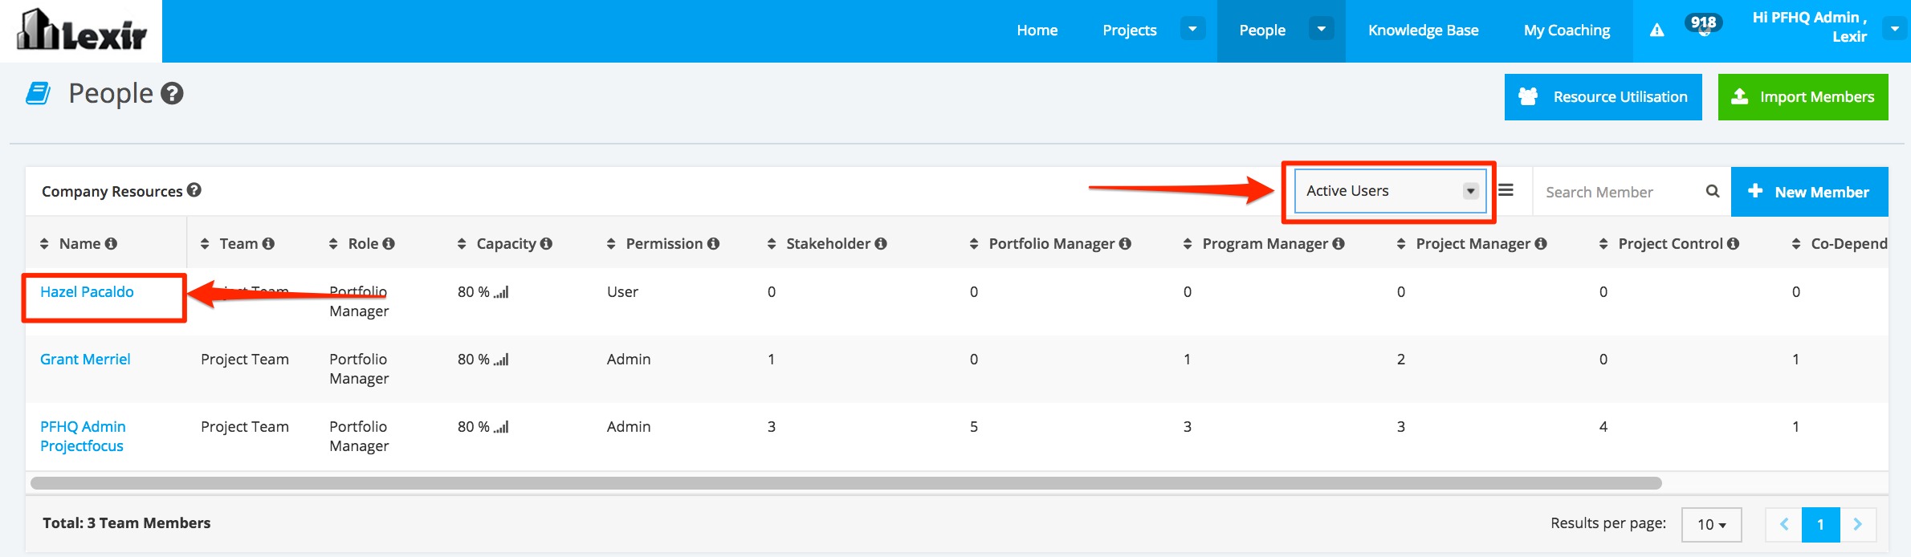Click the Role column info icon
Screen dimensions: 1911x557
tap(389, 243)
